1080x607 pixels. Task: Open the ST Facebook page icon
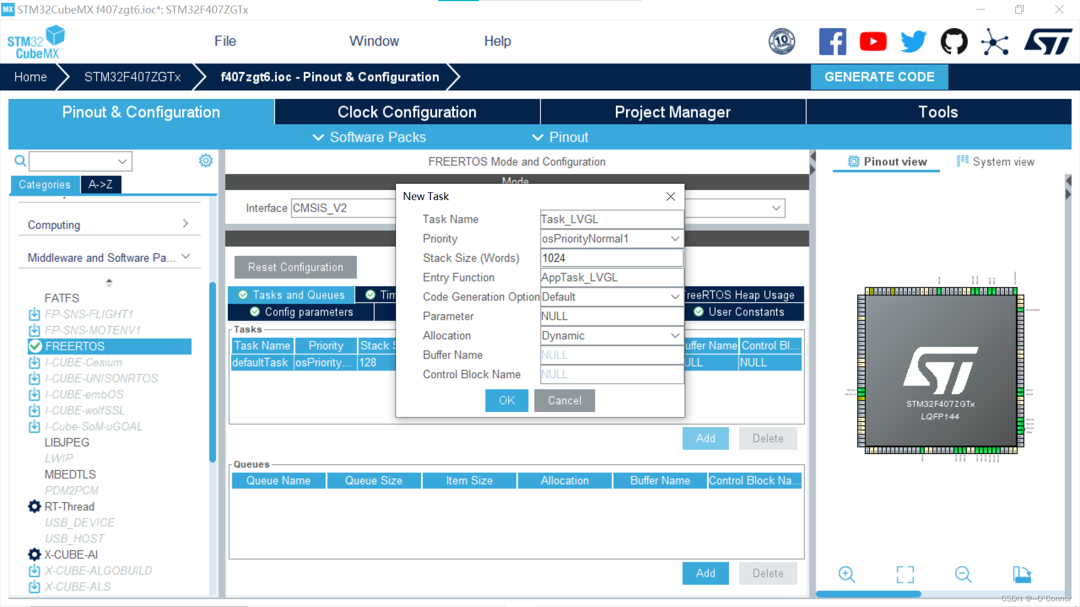[832, 42]
